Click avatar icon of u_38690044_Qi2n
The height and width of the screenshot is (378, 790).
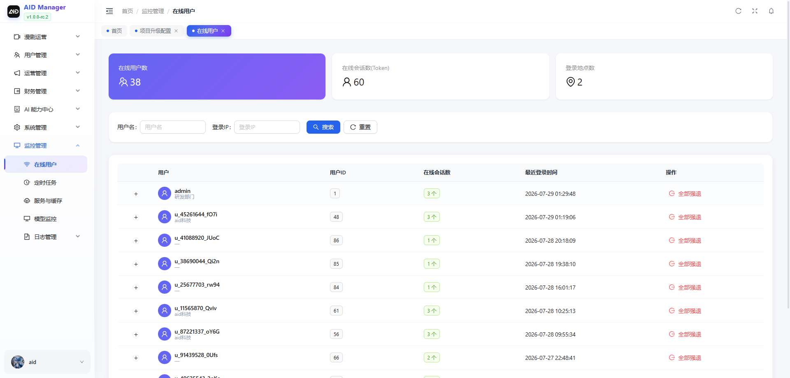coord(165,264)
